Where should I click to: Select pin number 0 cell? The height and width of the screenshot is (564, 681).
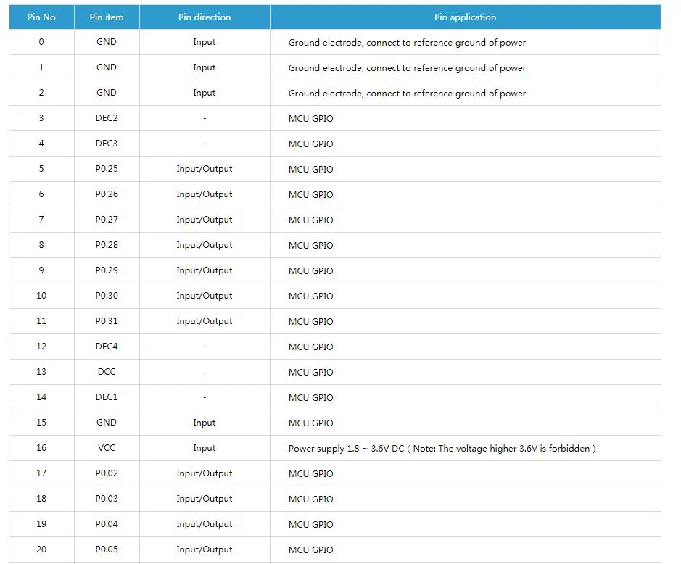pos(41,42)
